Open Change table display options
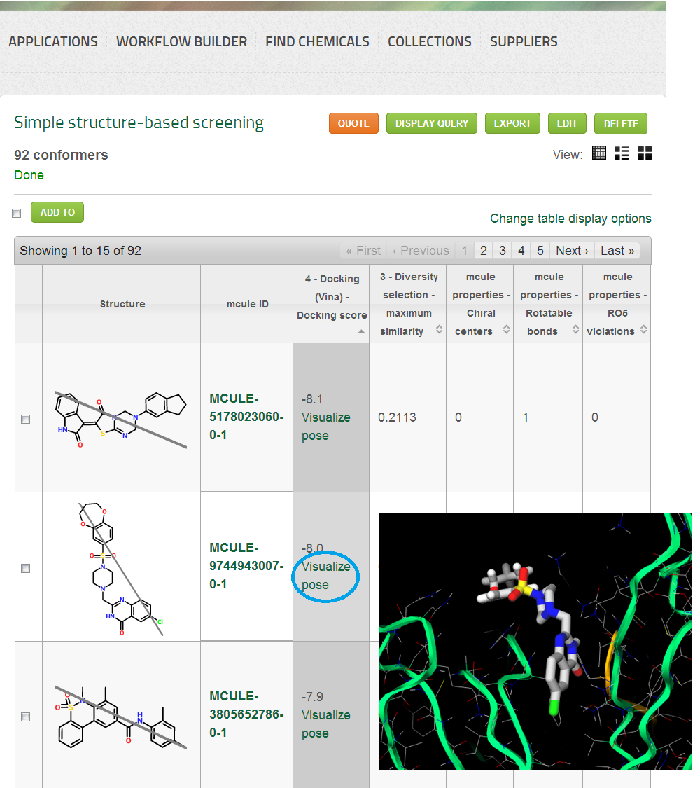Screen dimensions: 700x788 click(570, 219)
